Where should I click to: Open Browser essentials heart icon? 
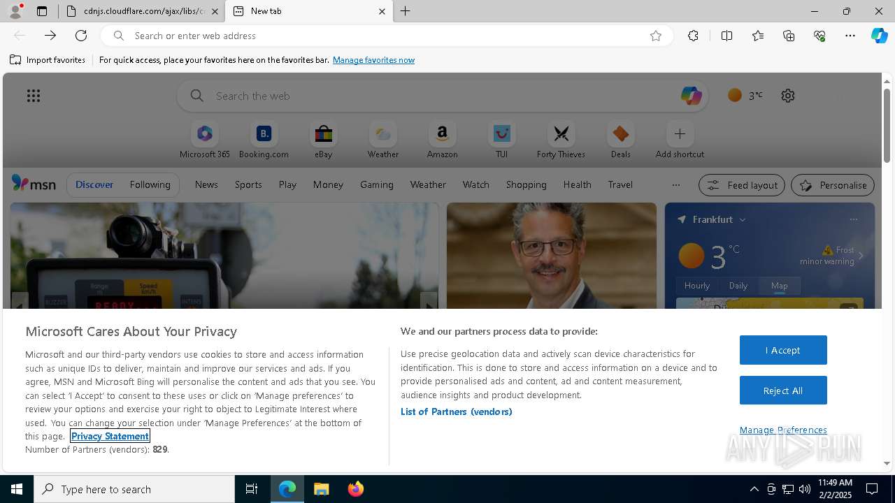pyautogui.click(x=819, y=36)
